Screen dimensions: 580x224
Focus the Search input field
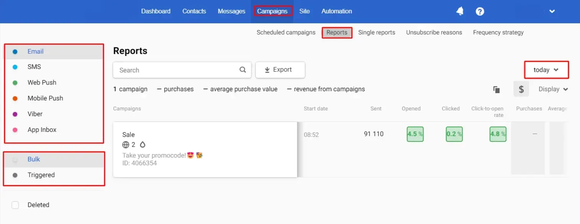tap(176, 70)
